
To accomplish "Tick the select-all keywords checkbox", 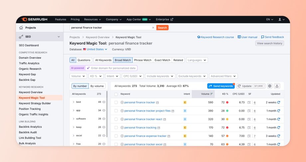I will [116, 94].
